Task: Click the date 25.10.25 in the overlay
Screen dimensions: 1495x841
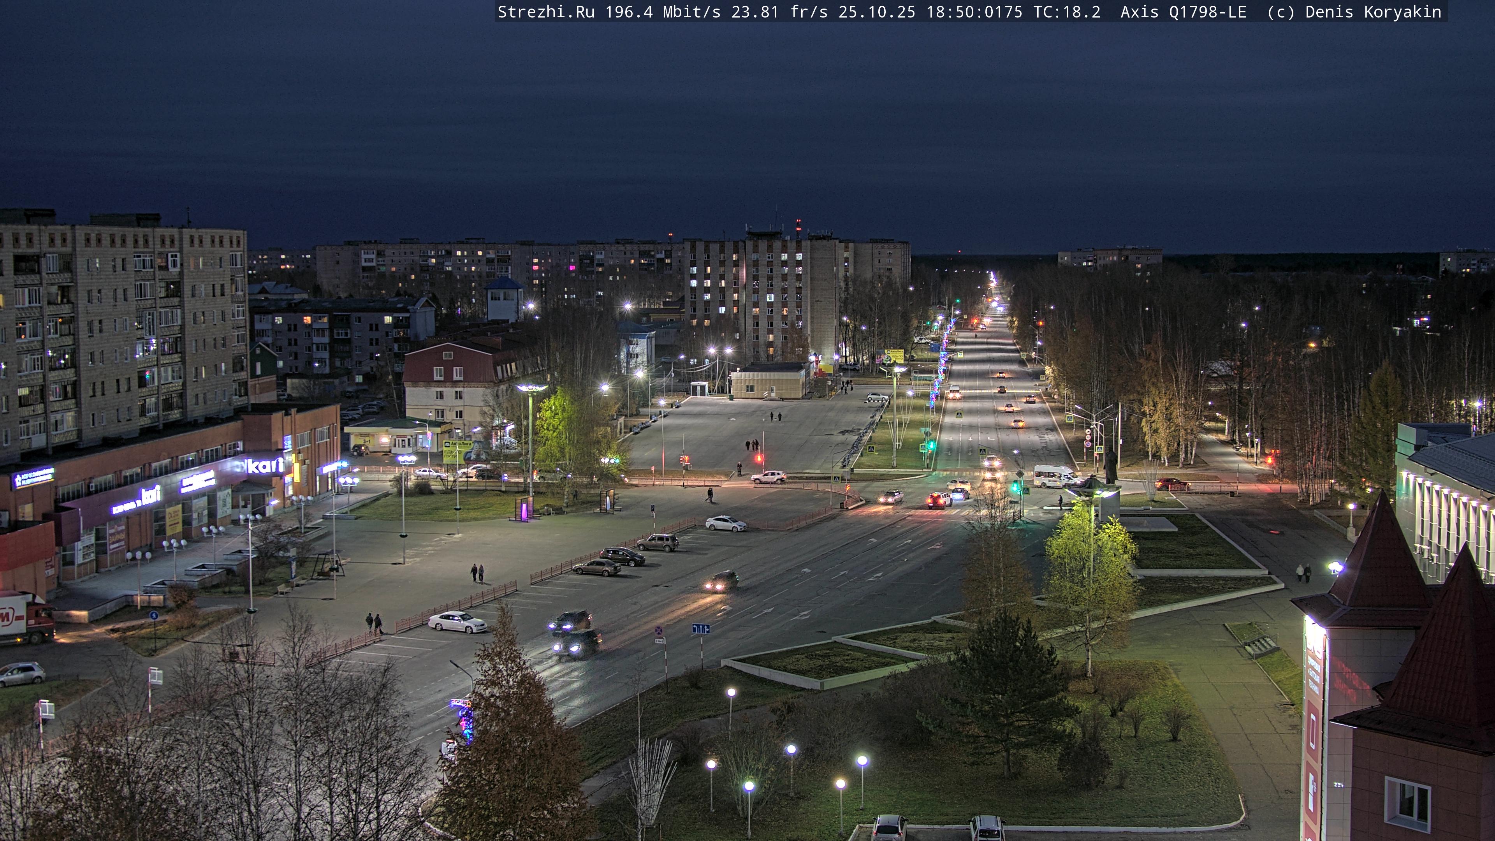Action: [876, 12]
